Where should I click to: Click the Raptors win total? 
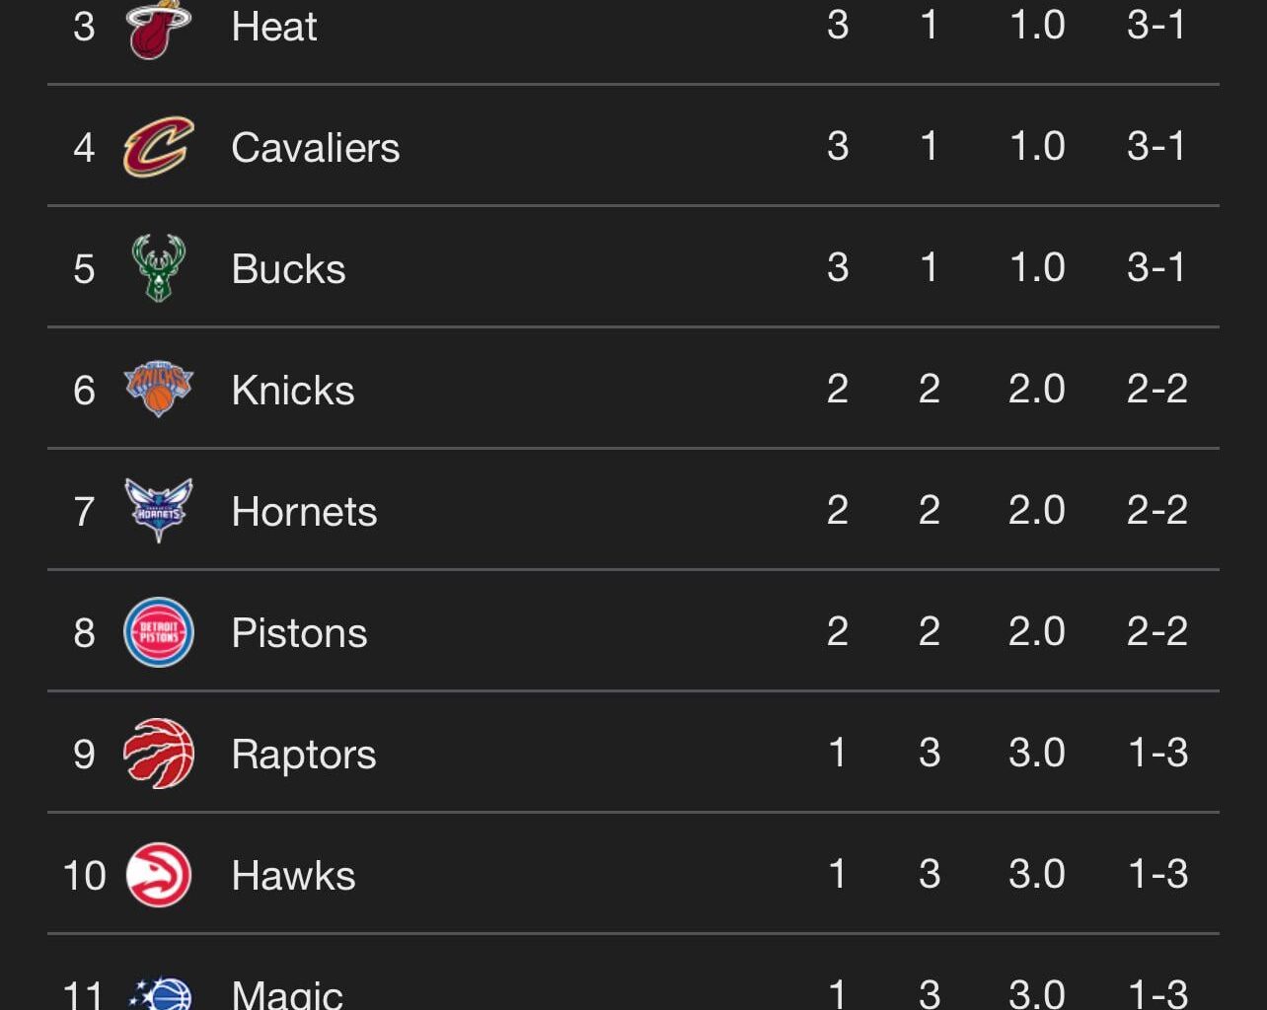[x=838, y=753]
